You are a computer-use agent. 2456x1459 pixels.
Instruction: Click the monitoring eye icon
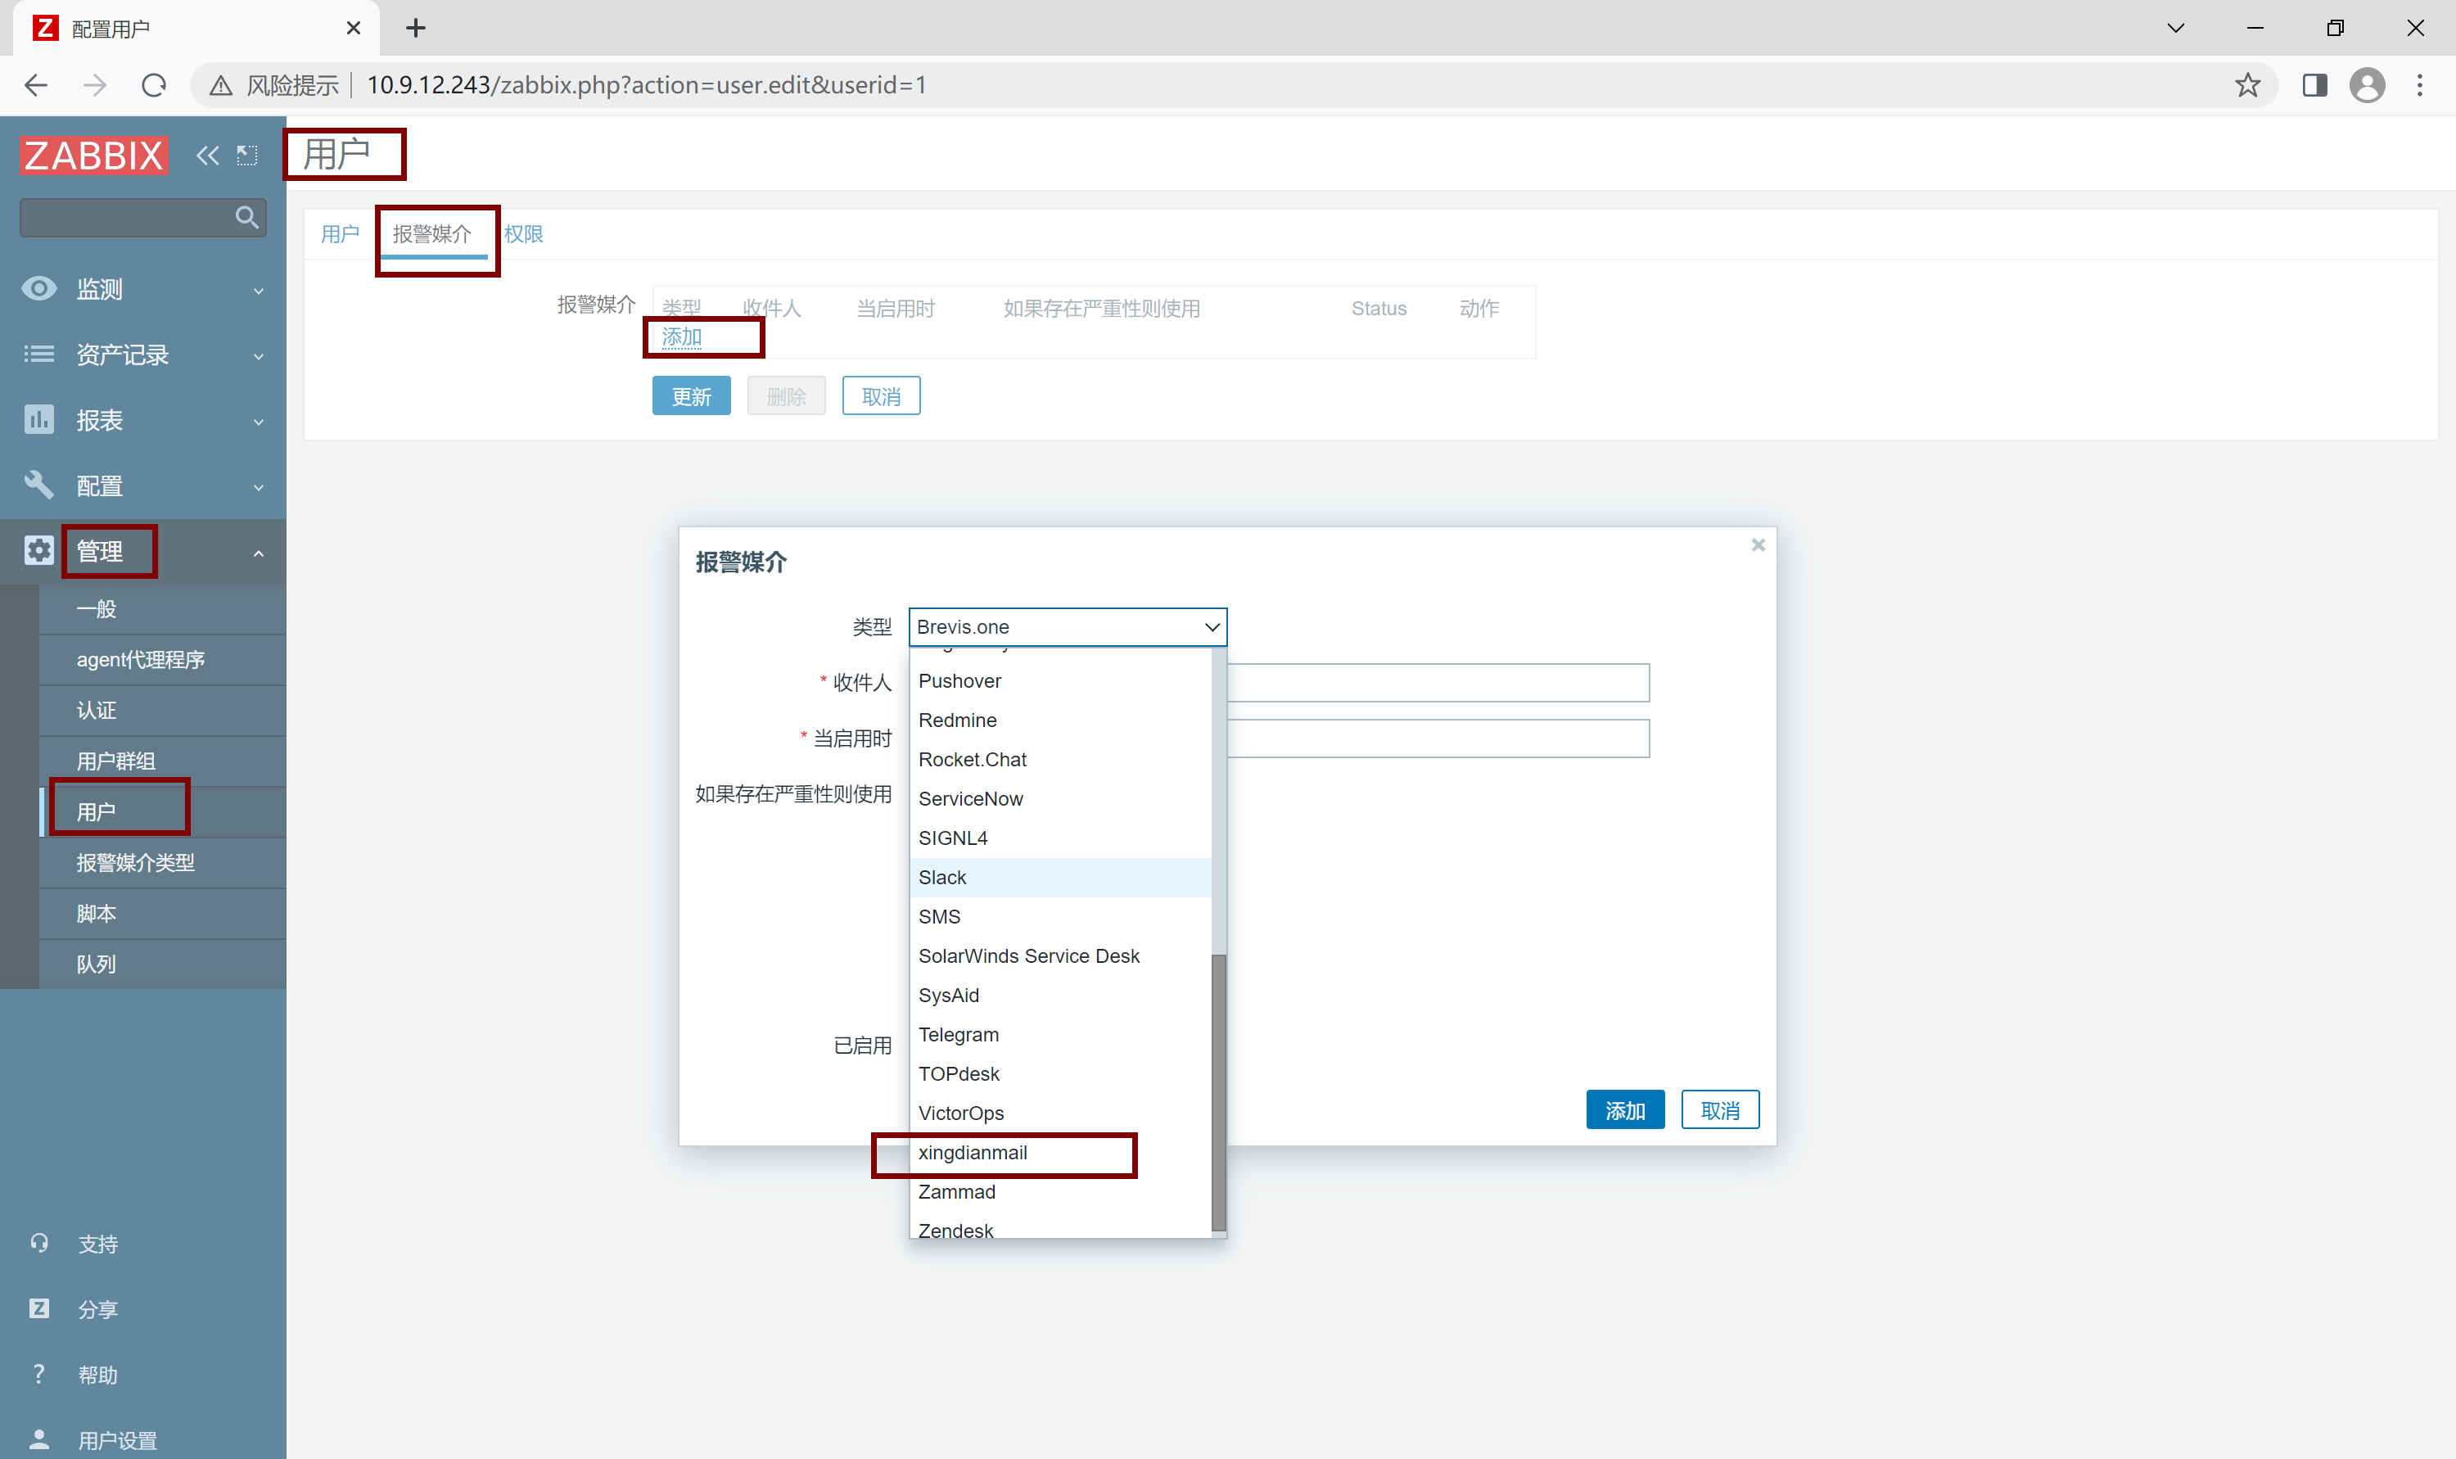[x=39, y=288]
